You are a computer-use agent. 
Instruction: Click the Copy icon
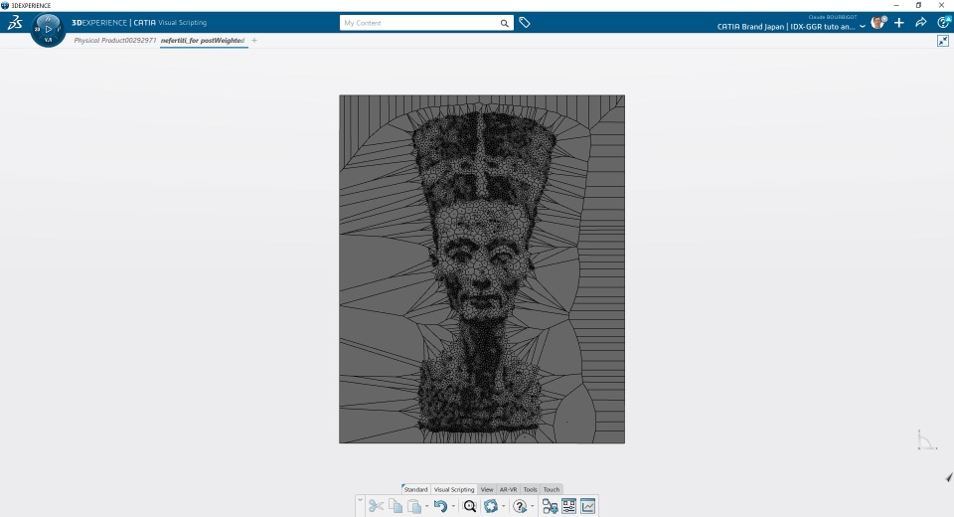coord(396,506)
